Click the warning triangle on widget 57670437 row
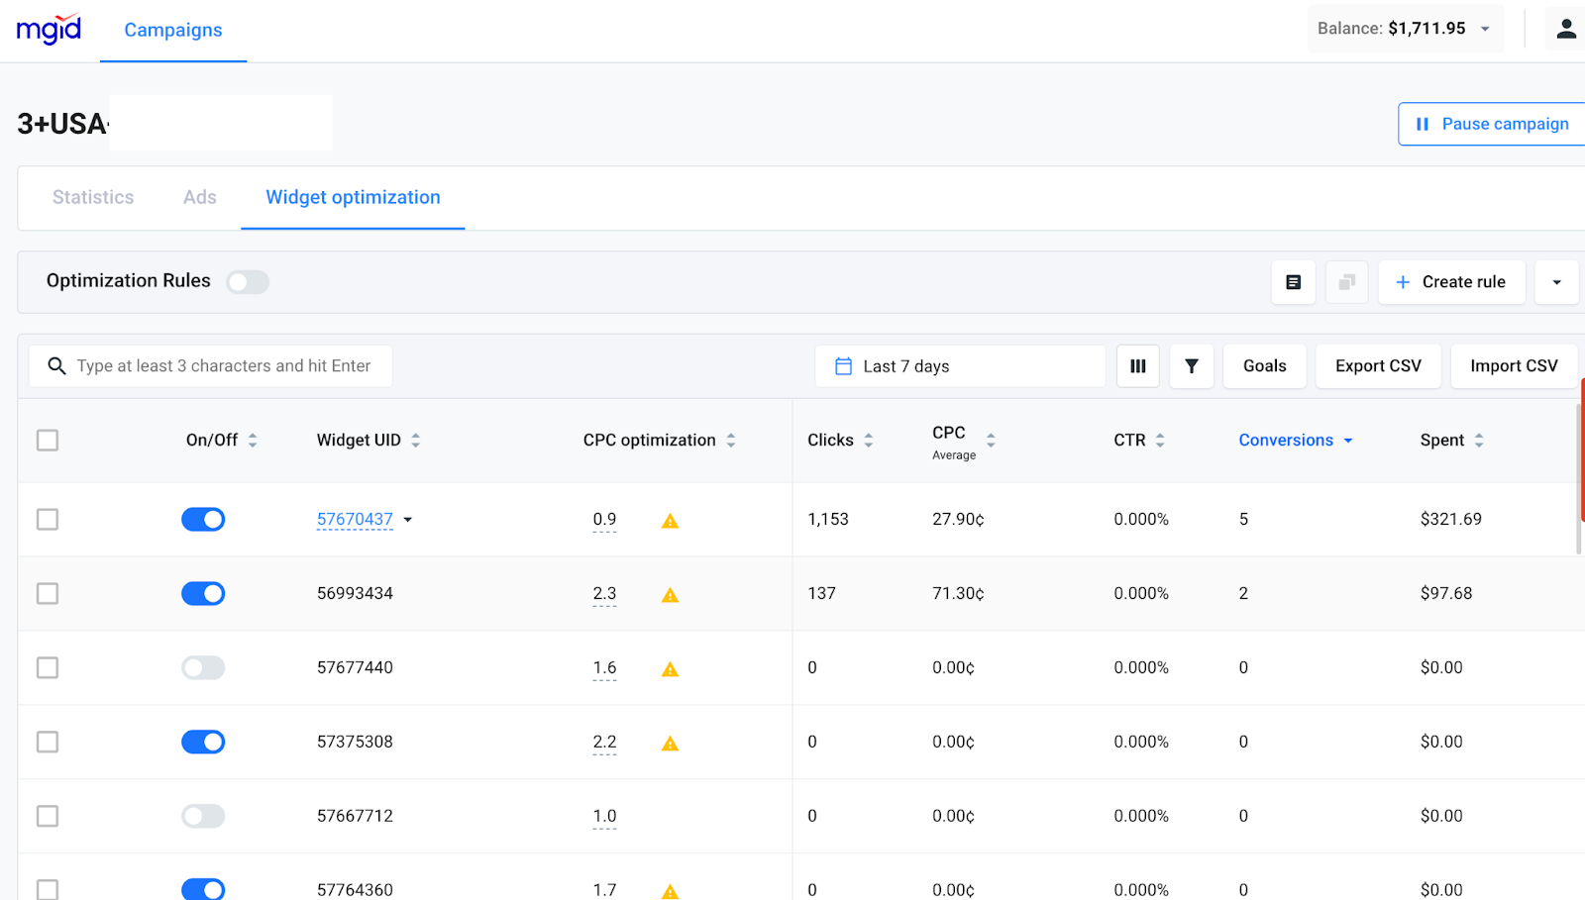Image resolution: width=1585 pixels, height=900 pixels. click(x=670, y=519)
